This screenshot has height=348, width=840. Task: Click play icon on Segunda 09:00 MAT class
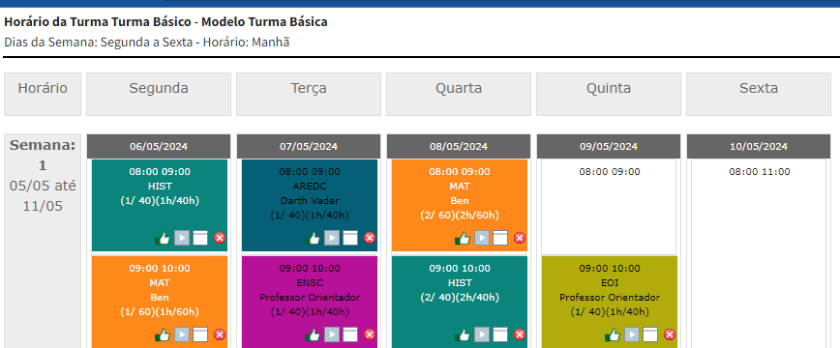tap(182, 334)
